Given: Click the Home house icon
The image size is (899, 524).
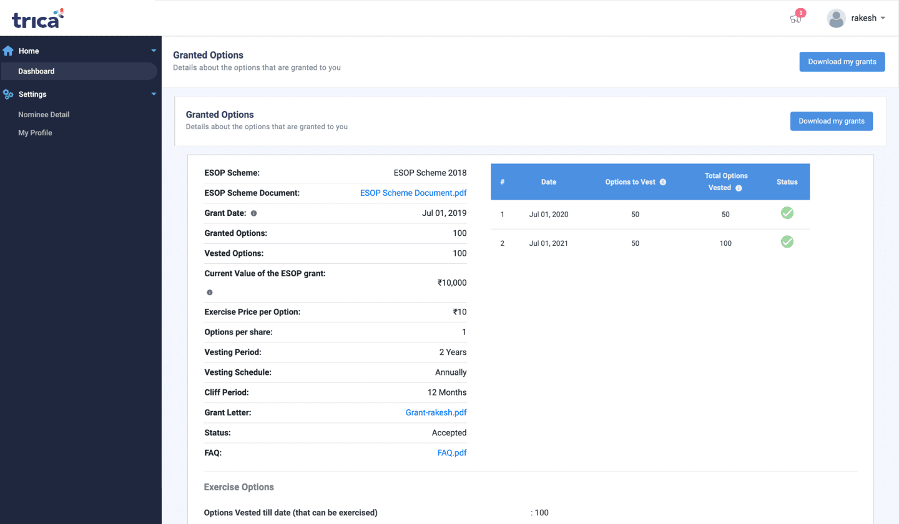Looking at the screenshot, I should tap(8, 51).
